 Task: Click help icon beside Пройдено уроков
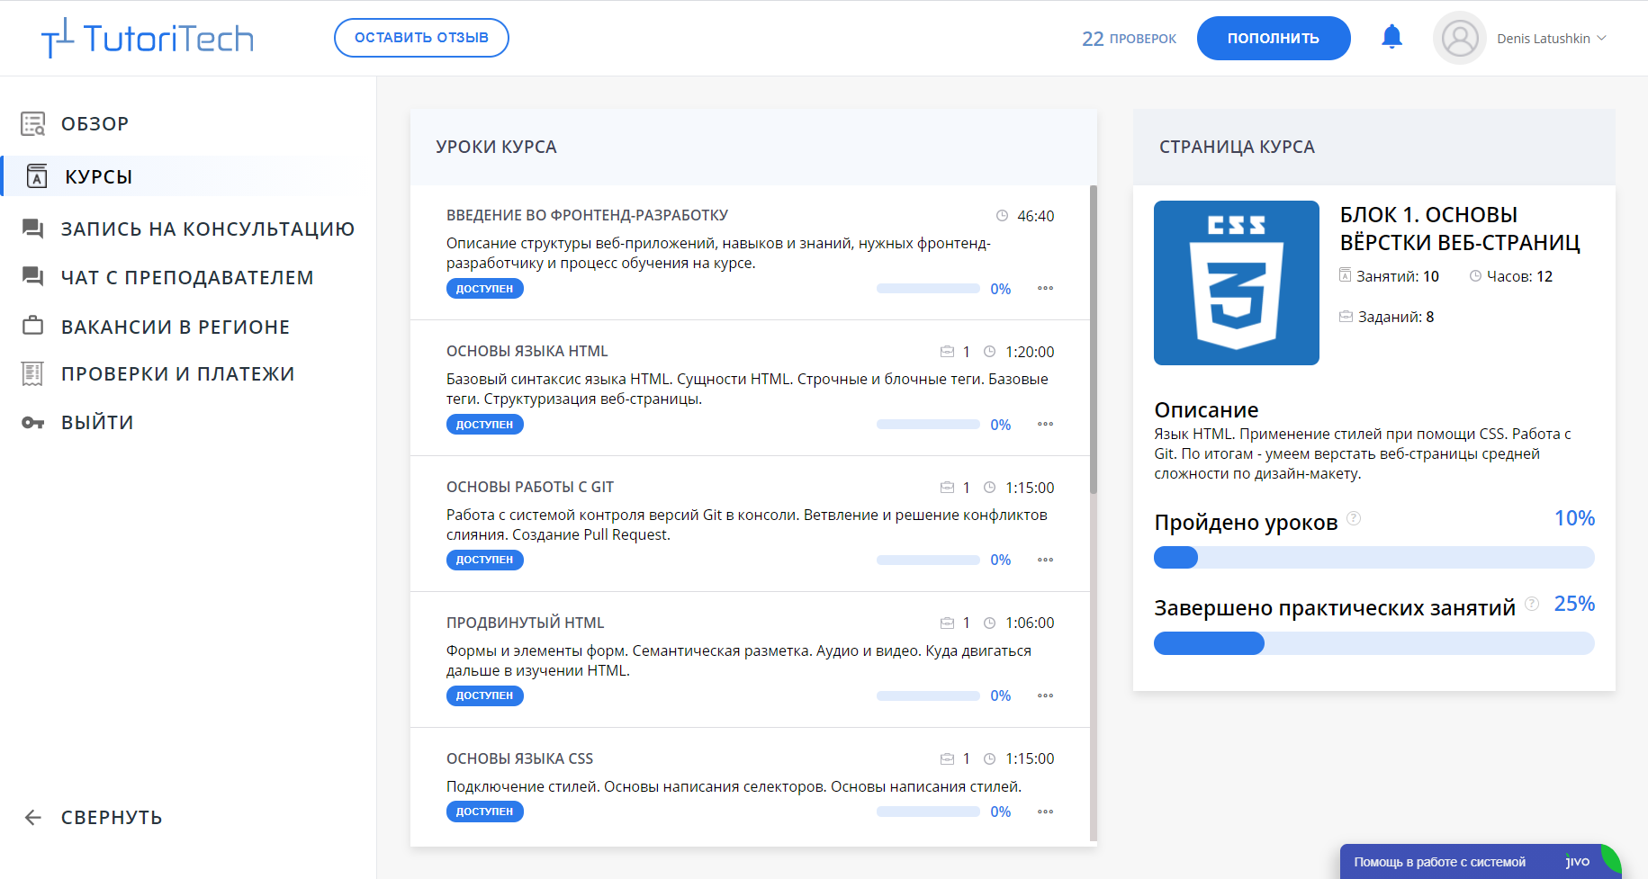pos(1354,519)
